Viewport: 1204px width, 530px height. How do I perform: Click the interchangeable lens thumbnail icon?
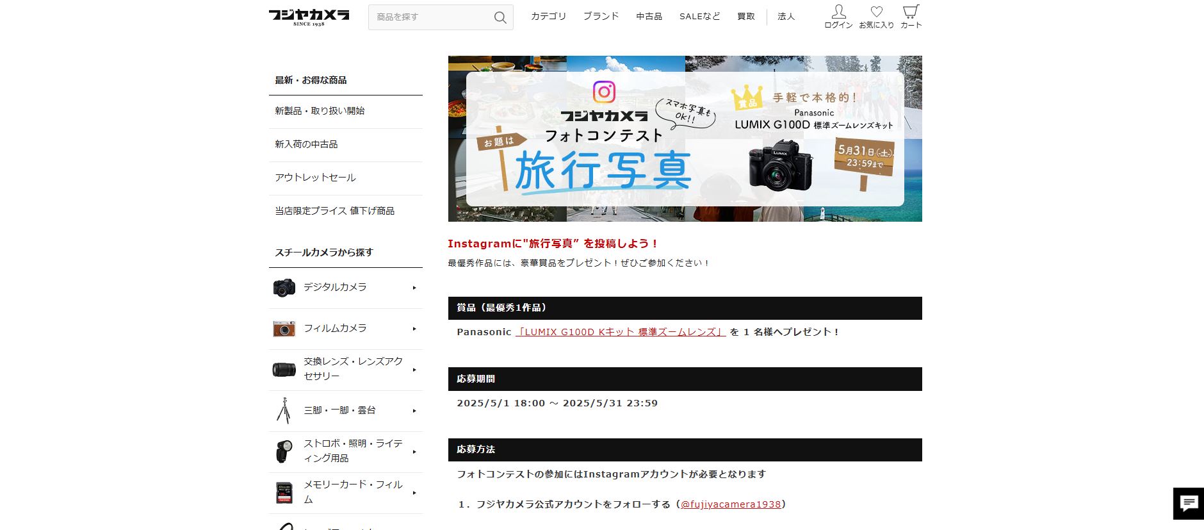tap(284, 370)
